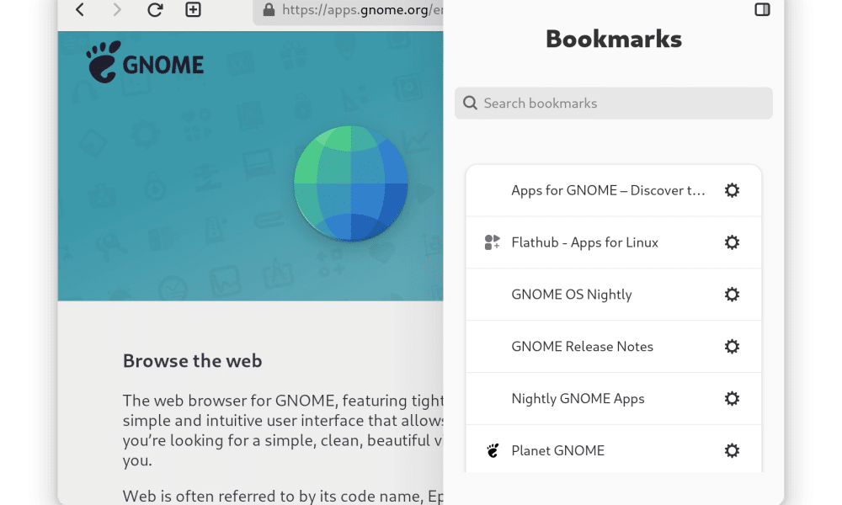Reload the current page
The width and height of the screenshot is (842, 505).
[x=155, y=9]
